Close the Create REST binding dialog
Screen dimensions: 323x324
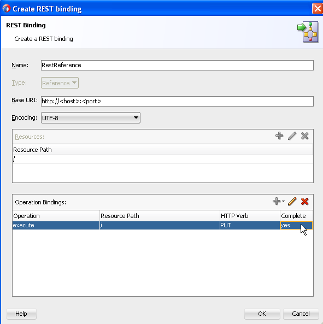tap(317, 9)
